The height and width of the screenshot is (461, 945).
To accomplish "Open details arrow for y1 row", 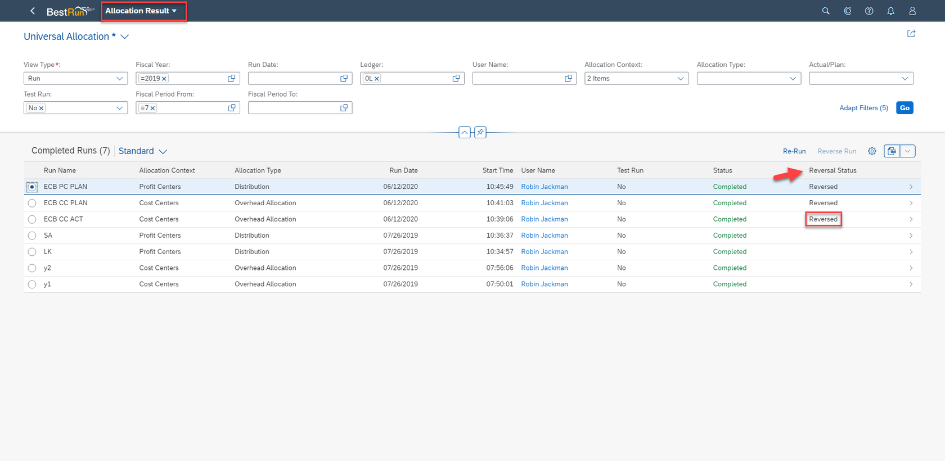I will [x=911, y=284].
